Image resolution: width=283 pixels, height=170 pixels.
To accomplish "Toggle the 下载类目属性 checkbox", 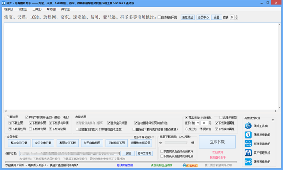I will (217, 129).
